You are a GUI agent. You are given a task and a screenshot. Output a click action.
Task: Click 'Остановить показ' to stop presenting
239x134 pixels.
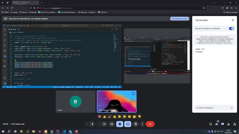coord(180,19)
